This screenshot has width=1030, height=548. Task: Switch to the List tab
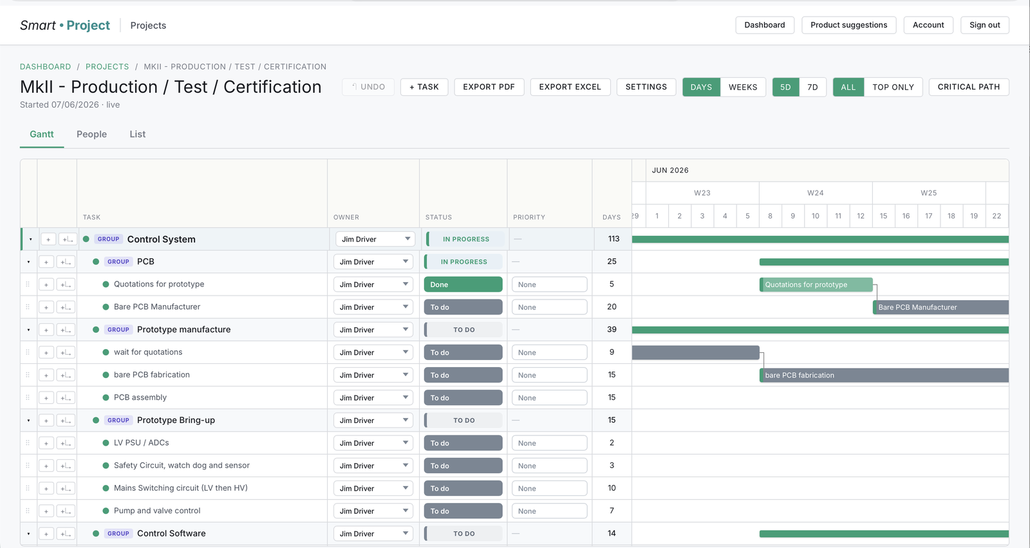137,134
